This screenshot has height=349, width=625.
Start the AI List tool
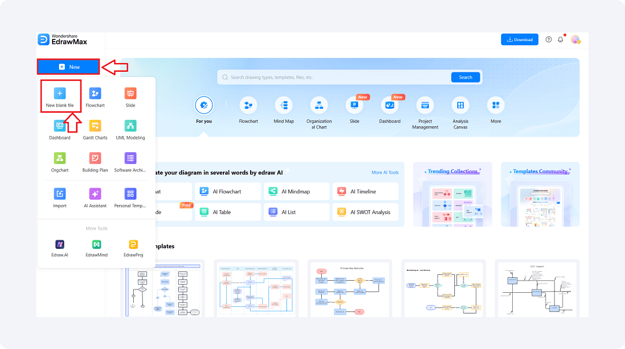tap(296, 212)
